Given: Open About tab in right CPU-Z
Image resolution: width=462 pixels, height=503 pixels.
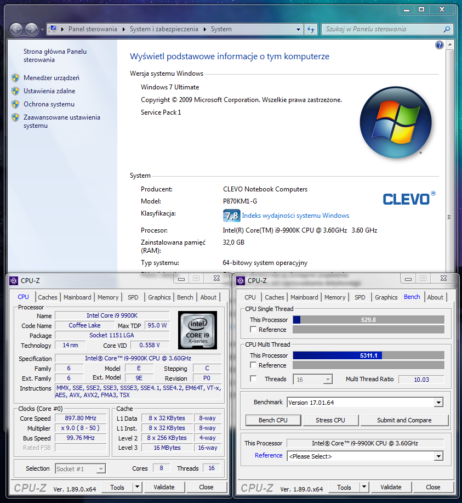Looking at the screenshot, I should (435, 297).
